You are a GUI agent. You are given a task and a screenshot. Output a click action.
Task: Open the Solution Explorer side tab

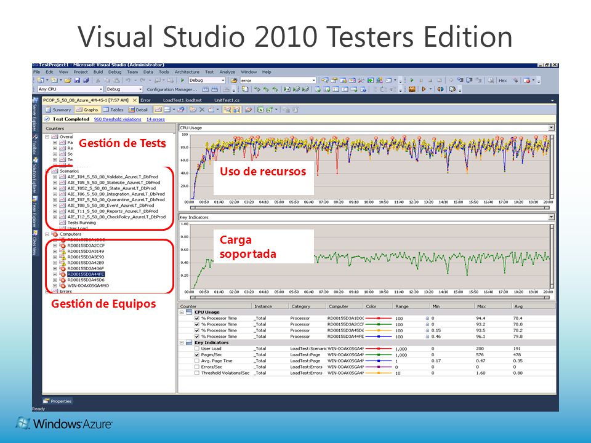click(x=34, y=175)
